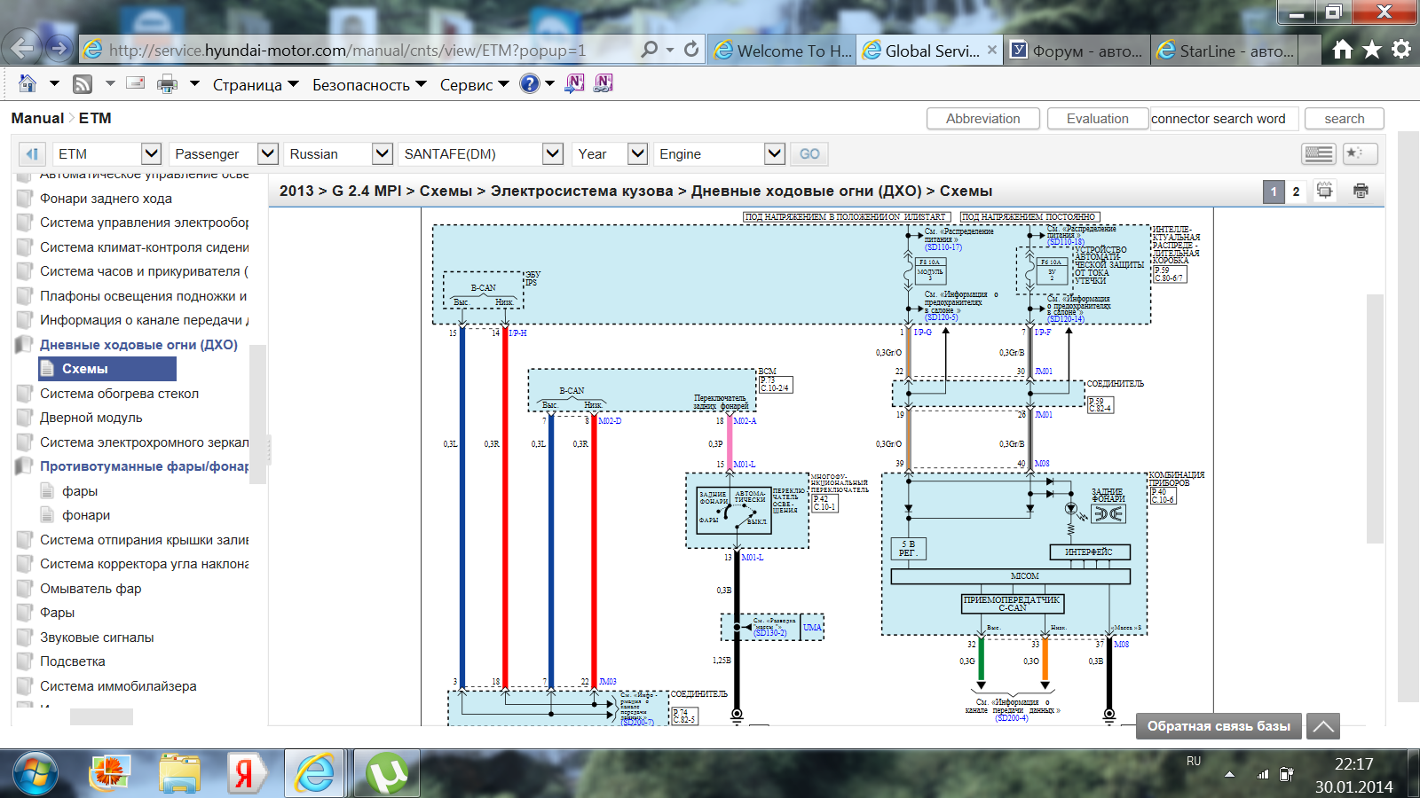The height and width of the screenshot is (798, 1420).
Task: Select diagram page 1 button
Action: tap(1274, 192)
